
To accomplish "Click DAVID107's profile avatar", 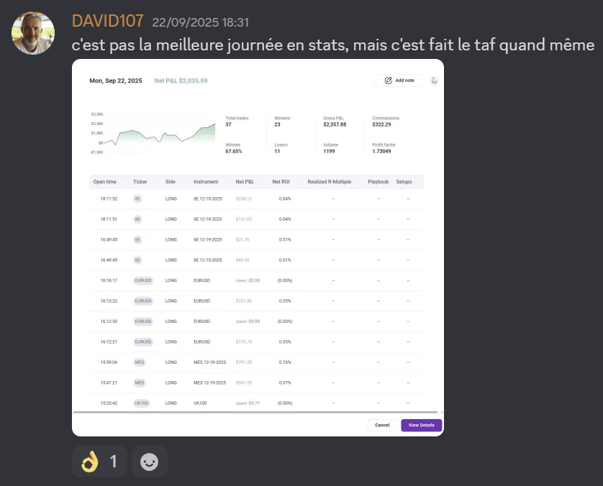I will pyautogui.click(x=34, y=33).
